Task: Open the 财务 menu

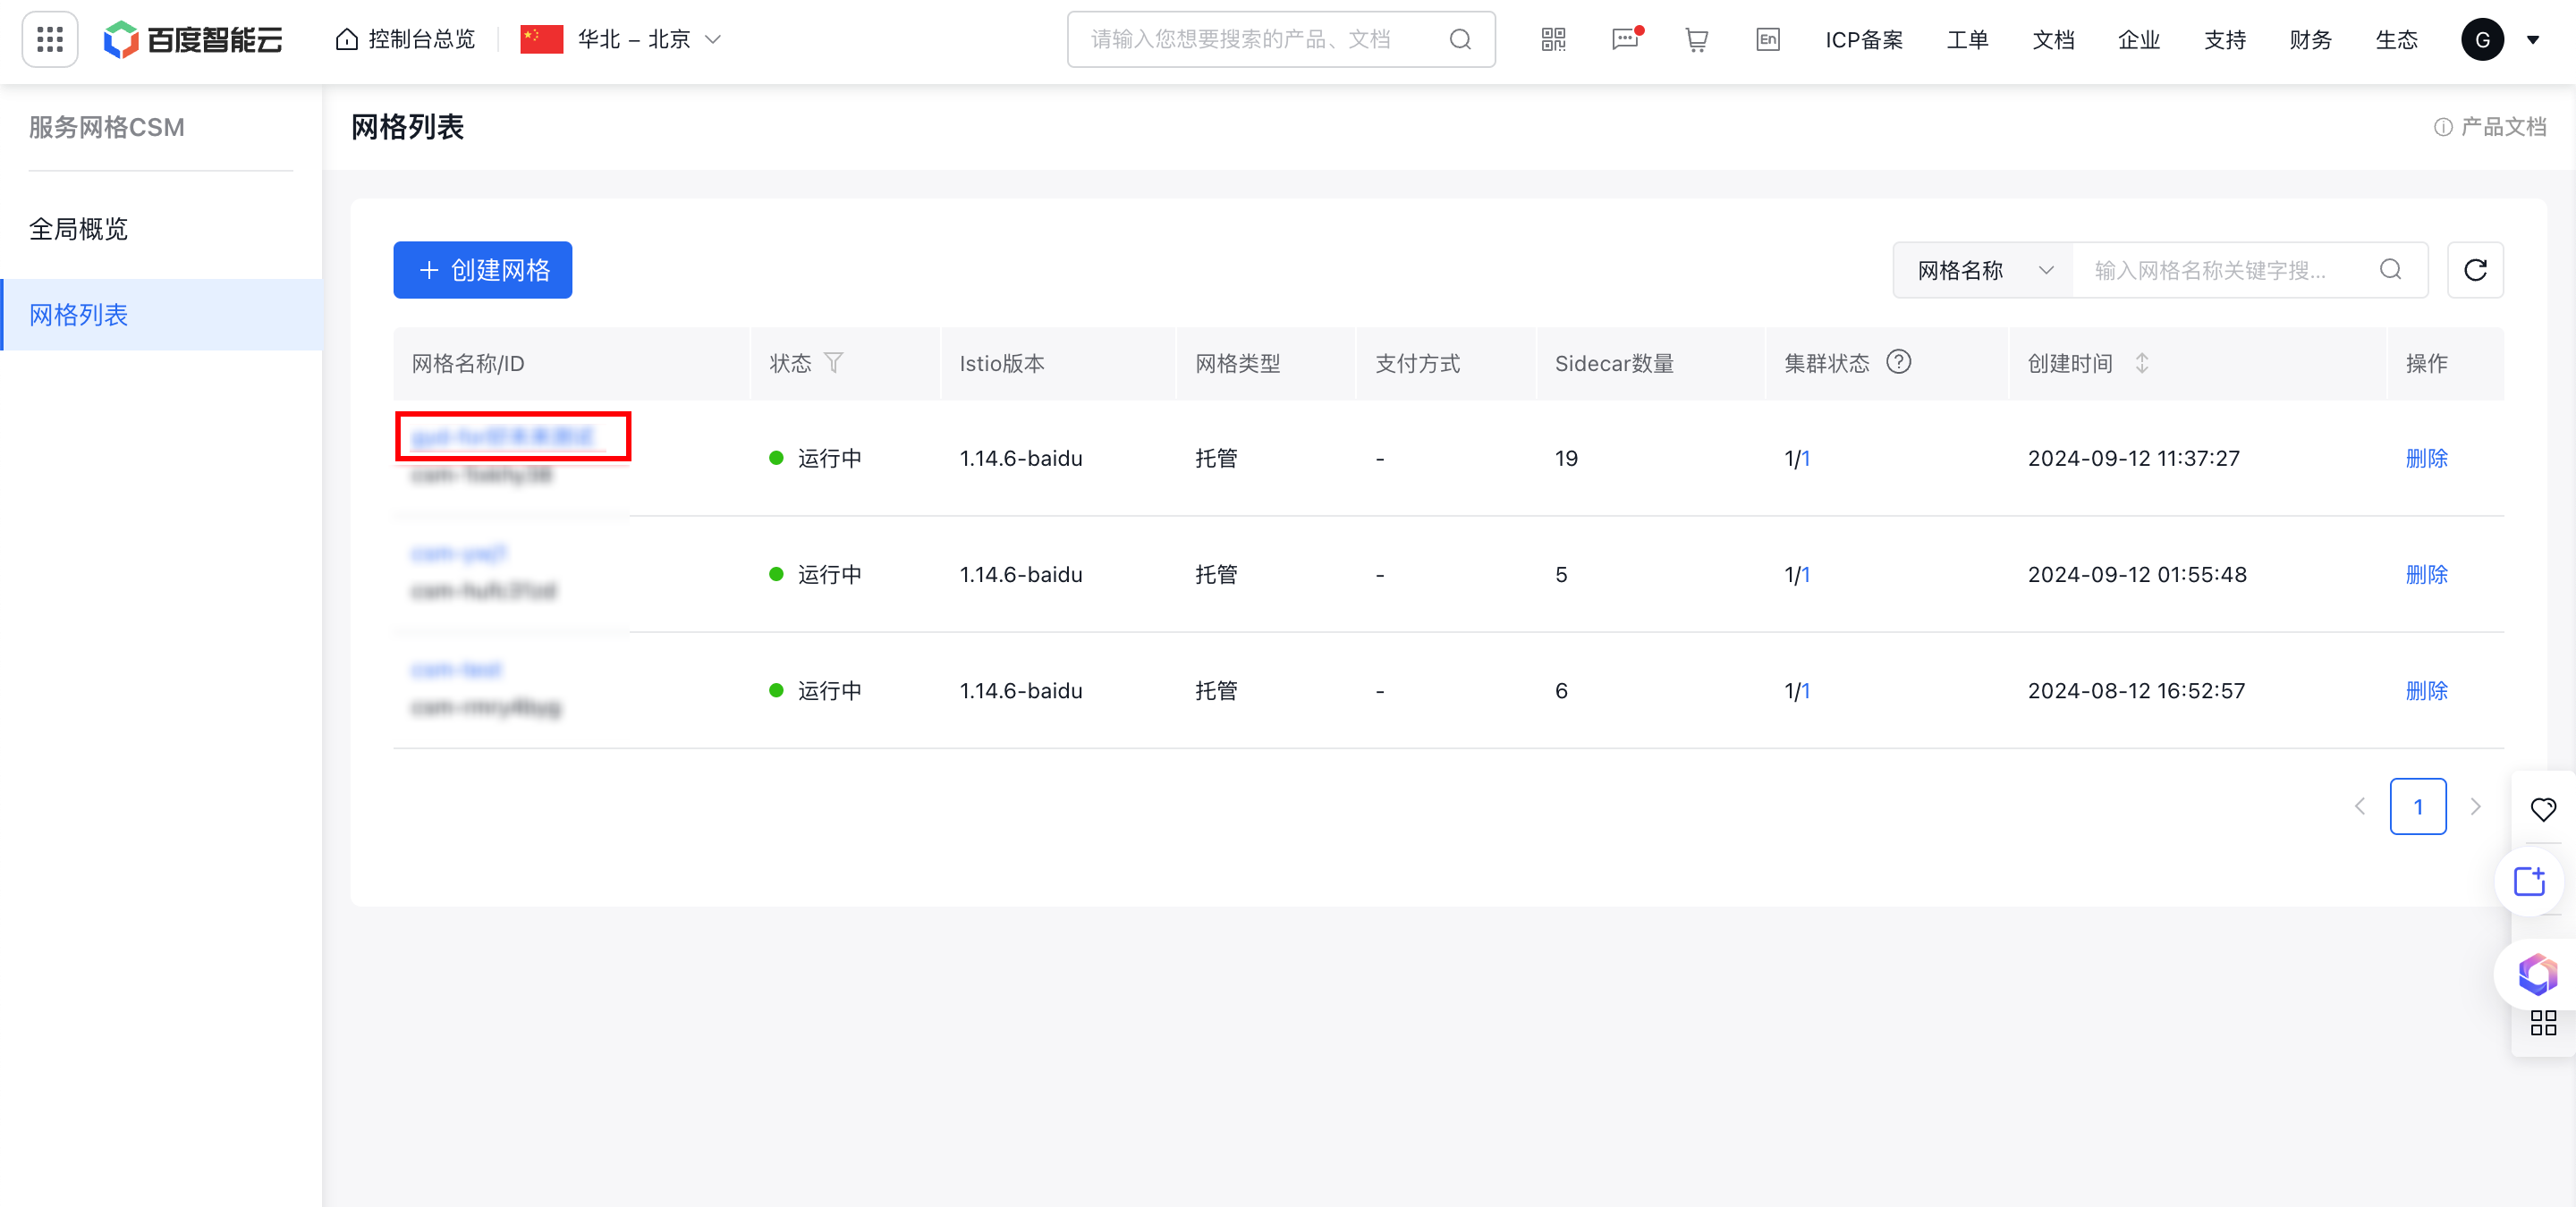Action: (2310, 40)
